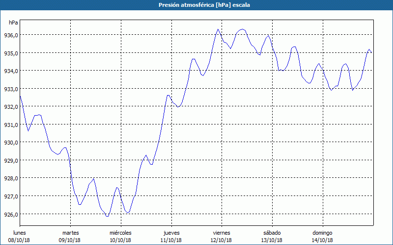Click the 935,0 y-axis value
Viewport: 393px width, 245px height.
tap(11, 53)
